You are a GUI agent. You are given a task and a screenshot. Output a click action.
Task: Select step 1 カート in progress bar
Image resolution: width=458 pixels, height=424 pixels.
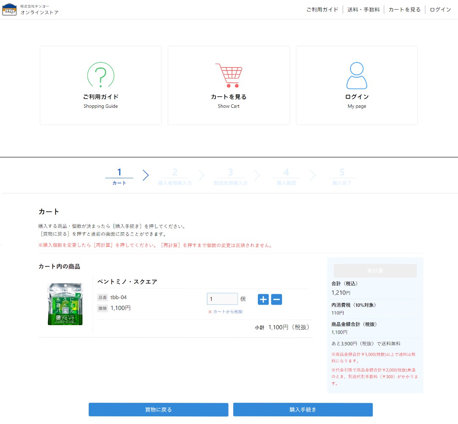coord(119,176)
